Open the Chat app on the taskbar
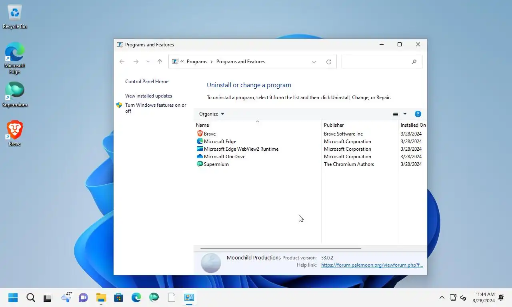This screenshot has width=512, height=307. point(83,297)
